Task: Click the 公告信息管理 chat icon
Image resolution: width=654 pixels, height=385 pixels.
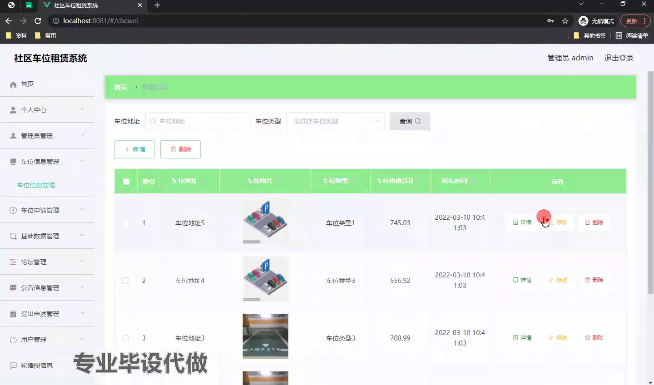Action: [x=13, y=288]
